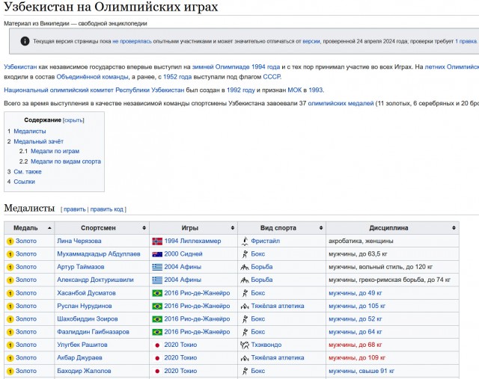The width and height of the screenshot is (479, 379).
Task: Click Japan flag icon in Акбар Джураев row
Action: 157,358
